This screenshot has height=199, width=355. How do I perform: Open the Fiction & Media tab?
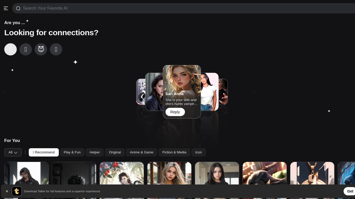pyautogui.click(x=174, y=152)
